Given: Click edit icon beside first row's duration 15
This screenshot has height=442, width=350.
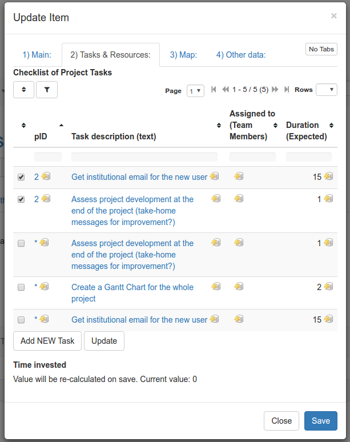Looking at the screenshot, I should coord(328,176).
